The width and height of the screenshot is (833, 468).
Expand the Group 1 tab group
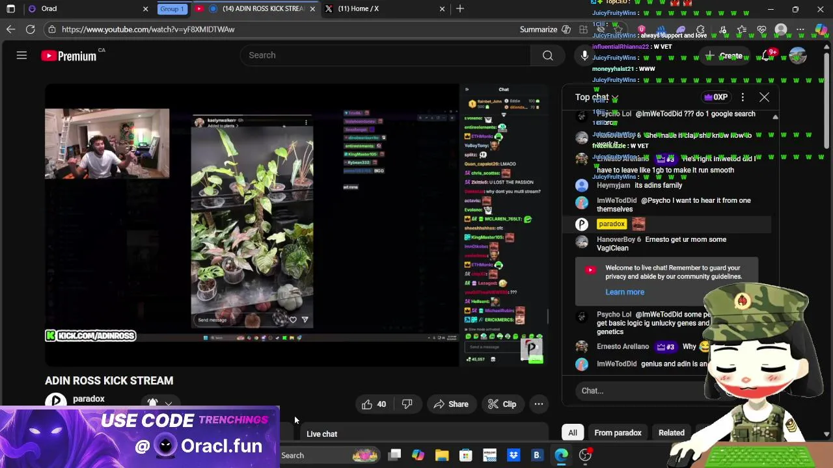point(172,8)
